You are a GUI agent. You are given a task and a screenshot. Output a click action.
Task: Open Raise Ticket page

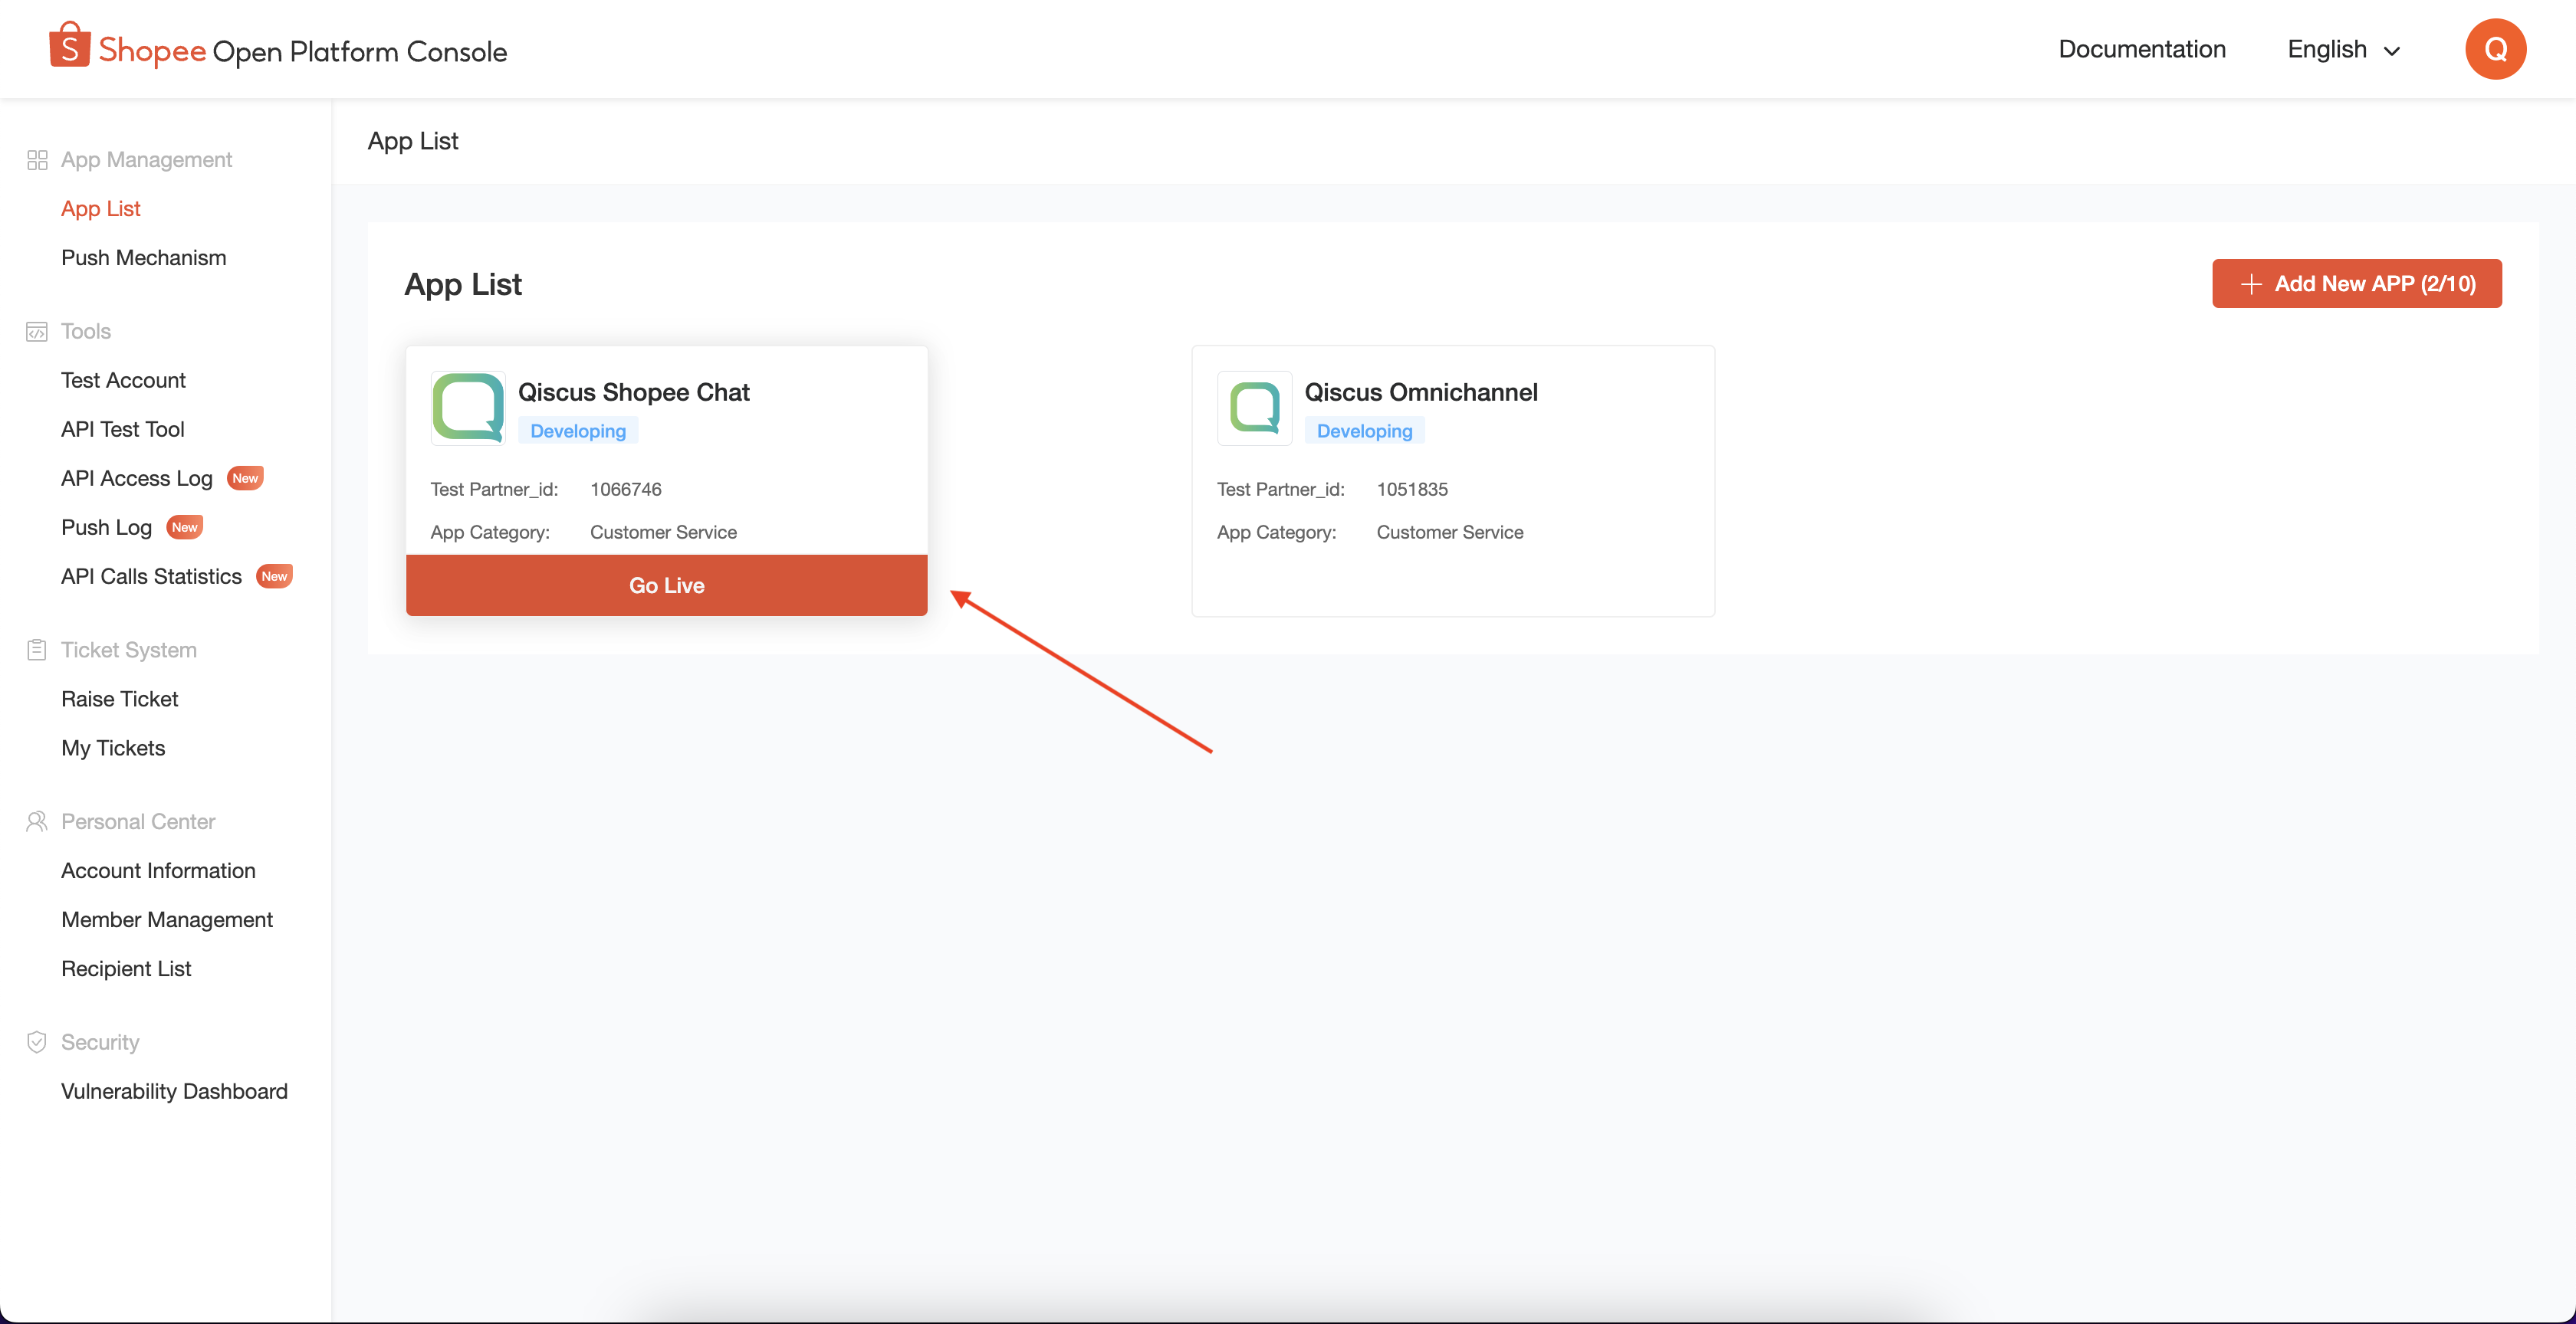(120, 700)
